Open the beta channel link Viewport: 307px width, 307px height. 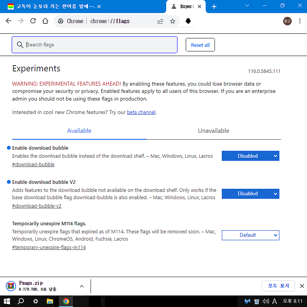tap(141, 112)
